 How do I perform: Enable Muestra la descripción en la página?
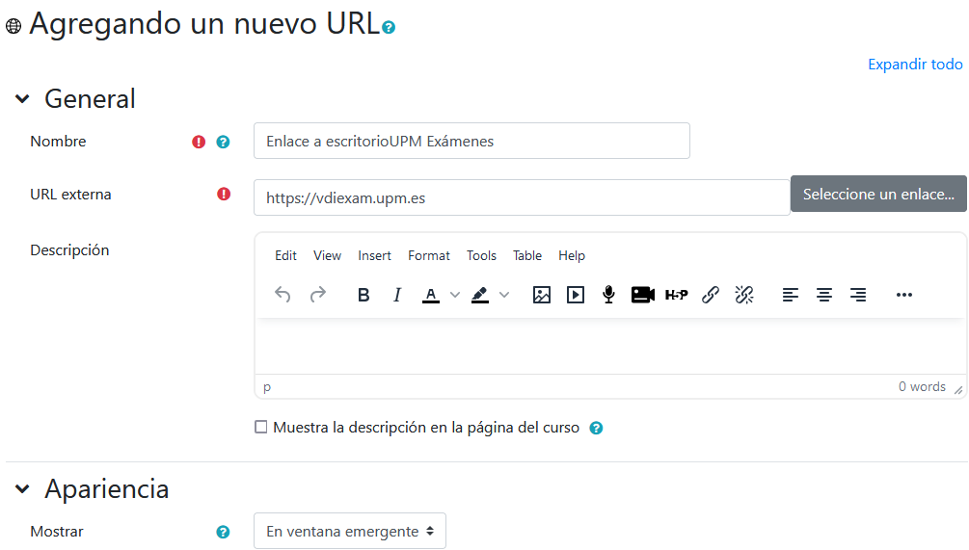(261, 427)
